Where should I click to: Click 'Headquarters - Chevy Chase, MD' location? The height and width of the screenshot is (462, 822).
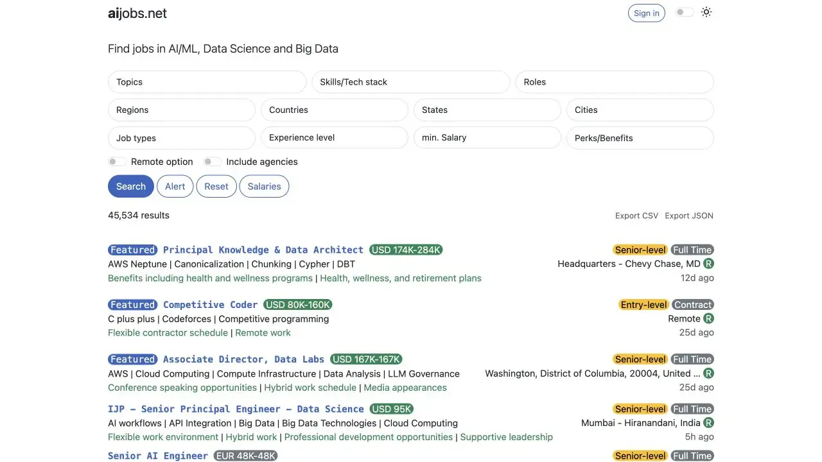point(629,264)
